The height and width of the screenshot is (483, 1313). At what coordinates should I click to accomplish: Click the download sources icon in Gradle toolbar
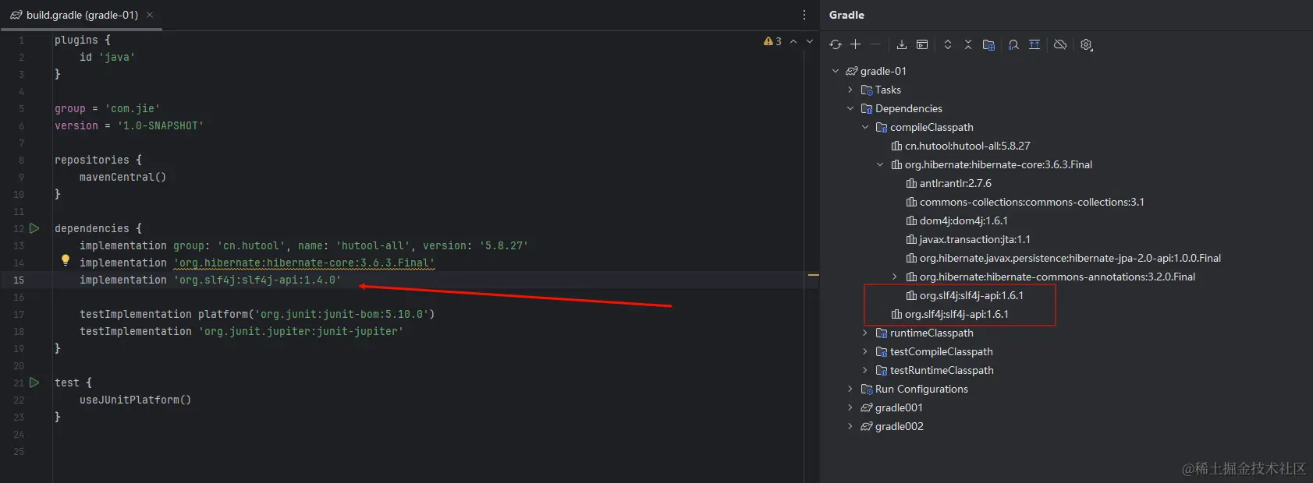click(902, 44)
